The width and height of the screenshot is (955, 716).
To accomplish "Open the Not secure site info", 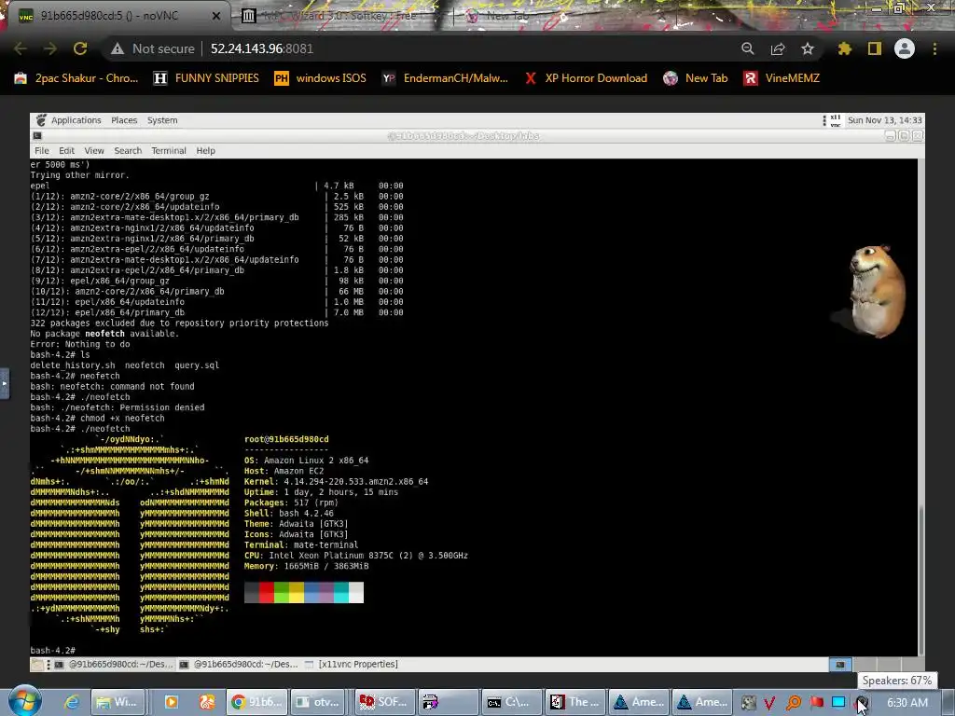I will [153, 48].
